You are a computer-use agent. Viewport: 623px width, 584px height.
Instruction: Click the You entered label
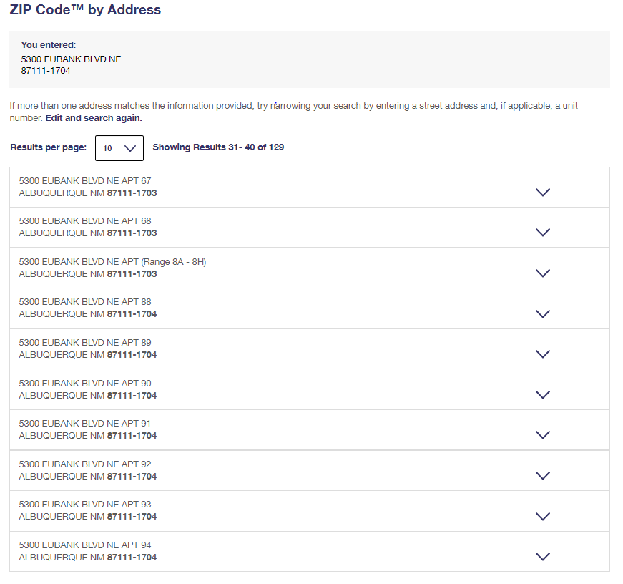point(49,45)
